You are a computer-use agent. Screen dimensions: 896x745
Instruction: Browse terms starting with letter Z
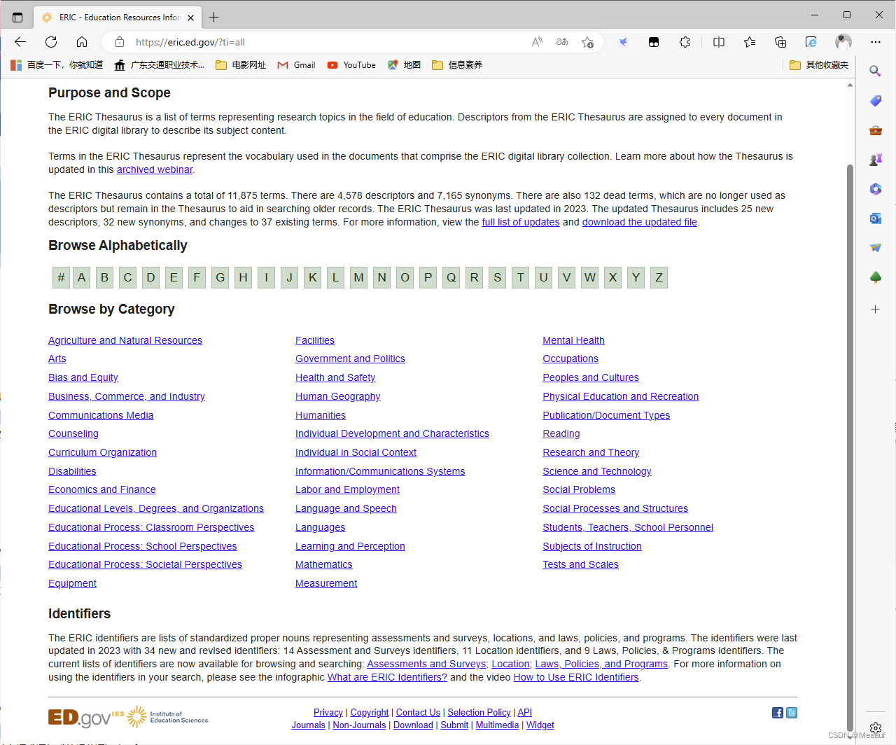pos(659,277)
